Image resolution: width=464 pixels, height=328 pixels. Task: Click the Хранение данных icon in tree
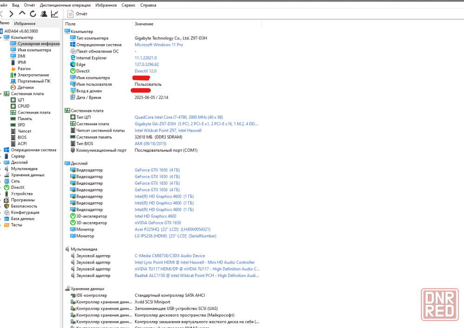6,175
